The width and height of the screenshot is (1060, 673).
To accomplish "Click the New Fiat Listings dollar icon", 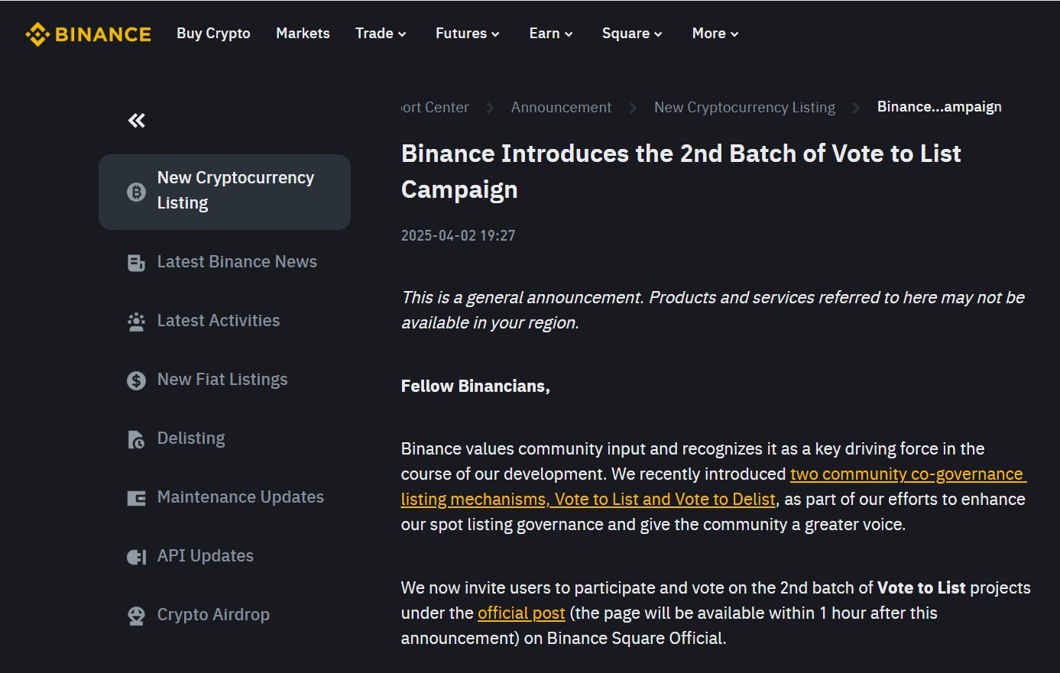I will (136, 380).
